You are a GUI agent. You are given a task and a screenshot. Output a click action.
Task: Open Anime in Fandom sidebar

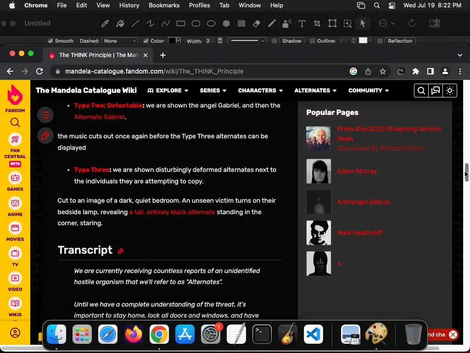[15, 207]
